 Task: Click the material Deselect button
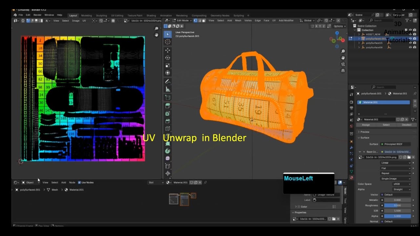point(407,125)
